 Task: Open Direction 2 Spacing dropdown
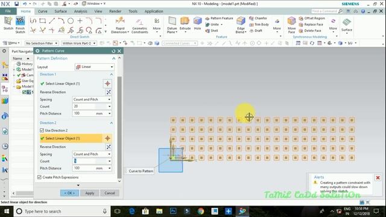(x=92, y=154)
